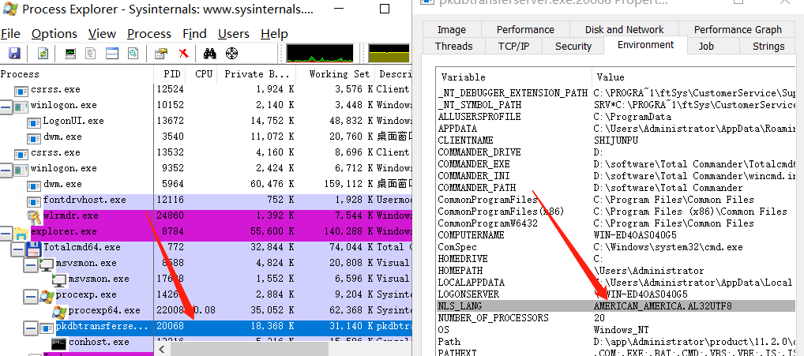Click the winlogon.exe icon for PID 10152
This screenshot has width=804, height=356.
click(x=21, y=106)
